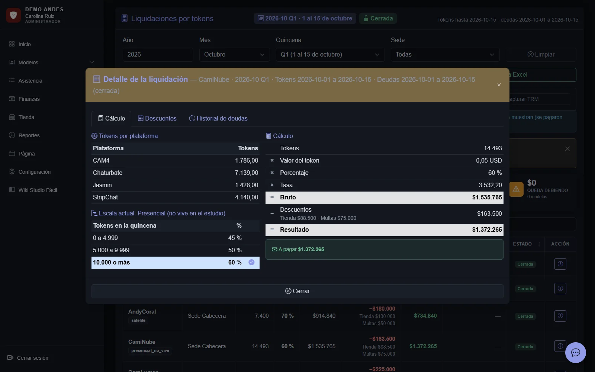Click the Cerrada status badge in header
The height and width of the screenshot is (372, 595).
click(378, 18)
